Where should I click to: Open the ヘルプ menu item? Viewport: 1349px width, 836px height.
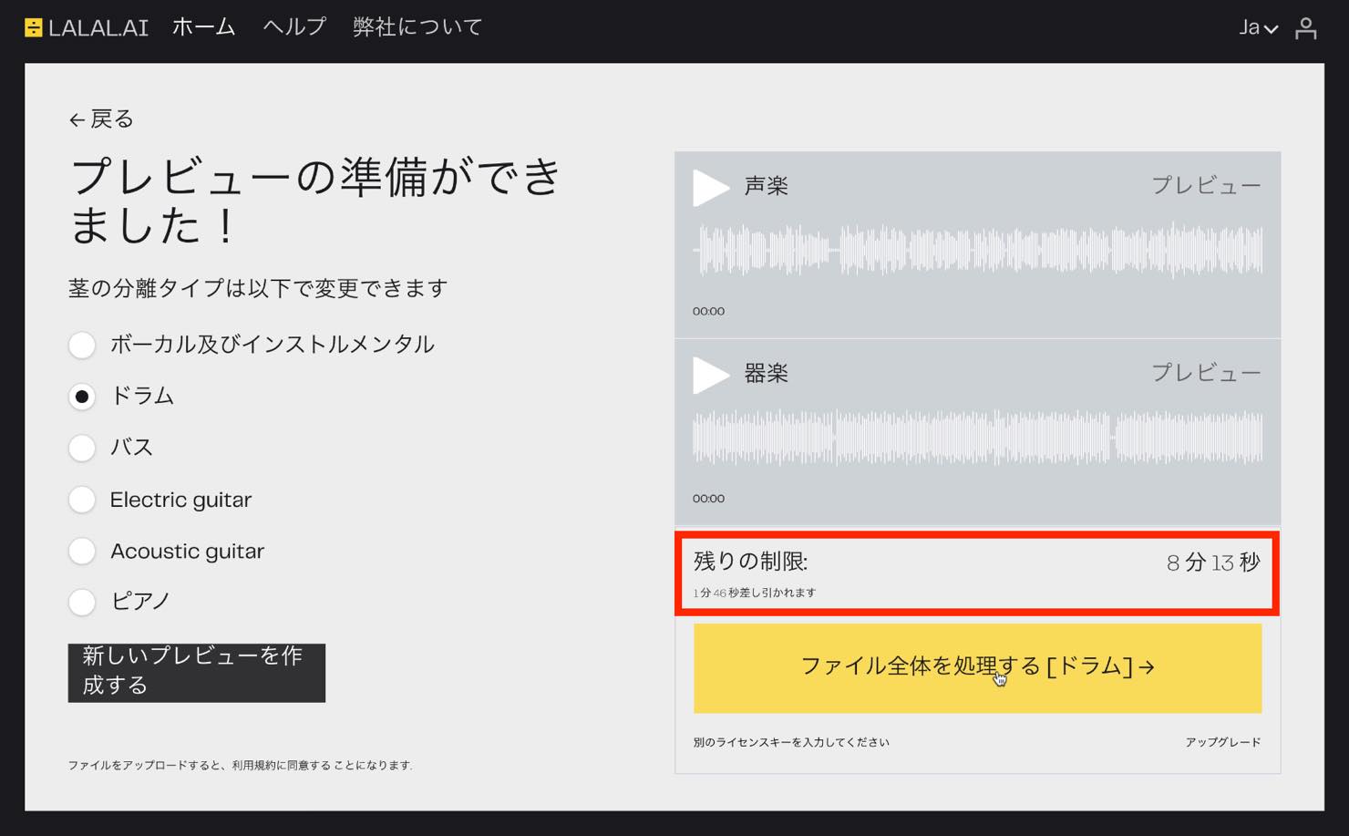[294, 27]
